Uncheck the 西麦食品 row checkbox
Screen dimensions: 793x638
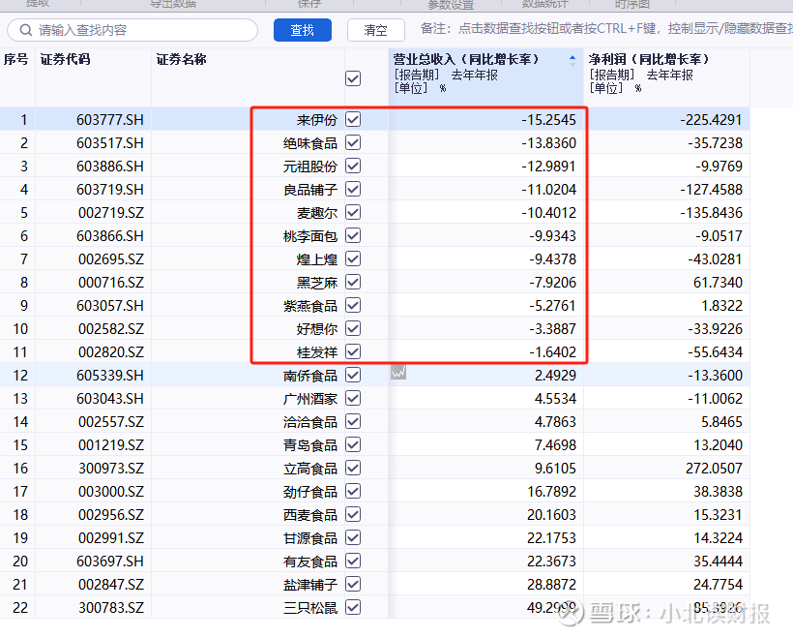[353, 515]
